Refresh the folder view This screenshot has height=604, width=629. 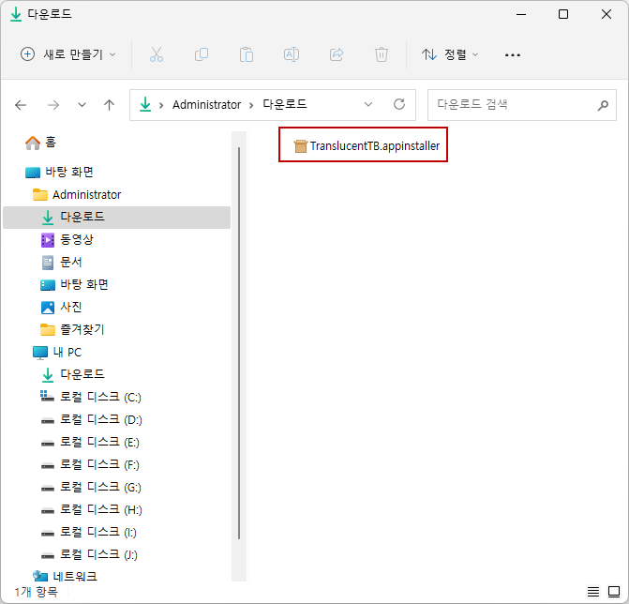399,104
